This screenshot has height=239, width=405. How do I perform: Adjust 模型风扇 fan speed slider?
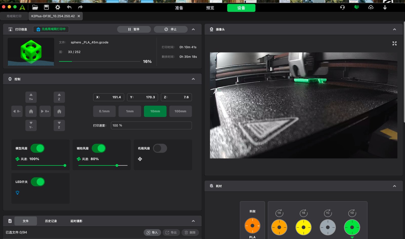pos(42,165)
